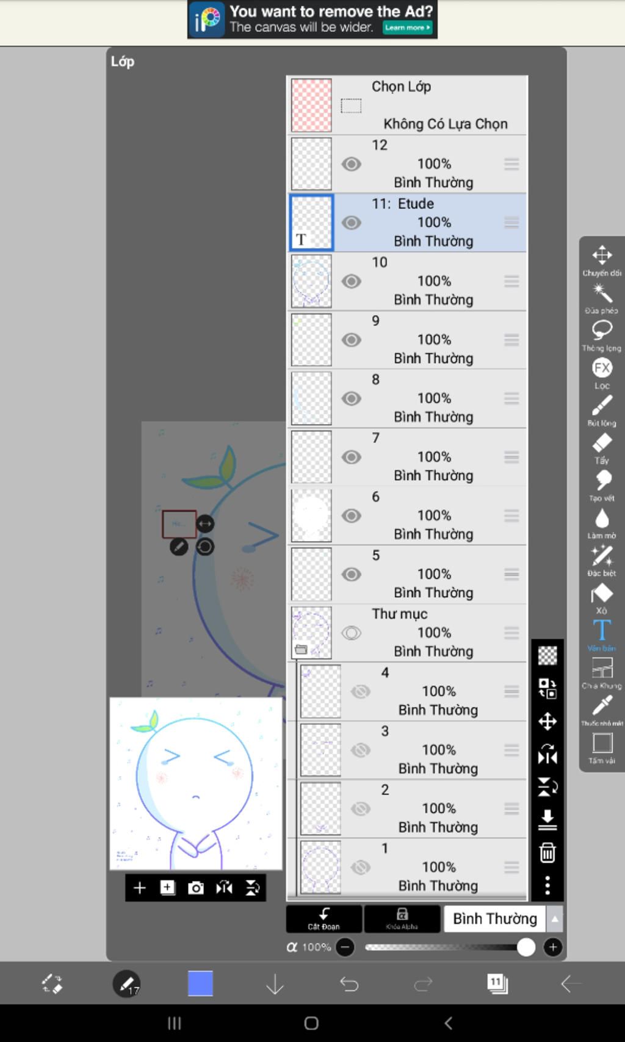Image resolution: width=625 pixels, height=1042 pixels.
Task: Delete layer with trash icon
Action: 547,853
